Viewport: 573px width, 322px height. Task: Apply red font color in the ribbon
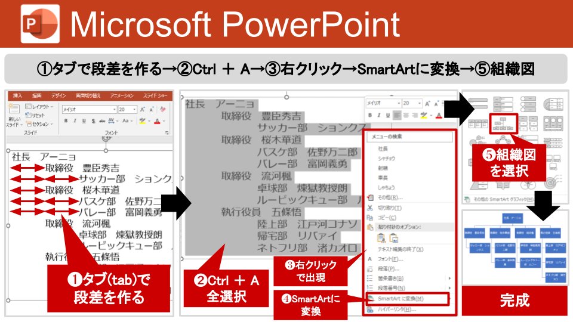[x=157, y=121]
